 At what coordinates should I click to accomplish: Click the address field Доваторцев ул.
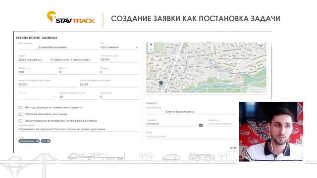point(58,60)
